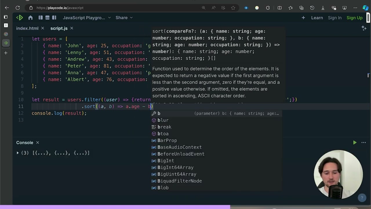The height and width of the screenshot is (209, 371).
Task: Reload the page with refresh icon
Action: (18, 8)
